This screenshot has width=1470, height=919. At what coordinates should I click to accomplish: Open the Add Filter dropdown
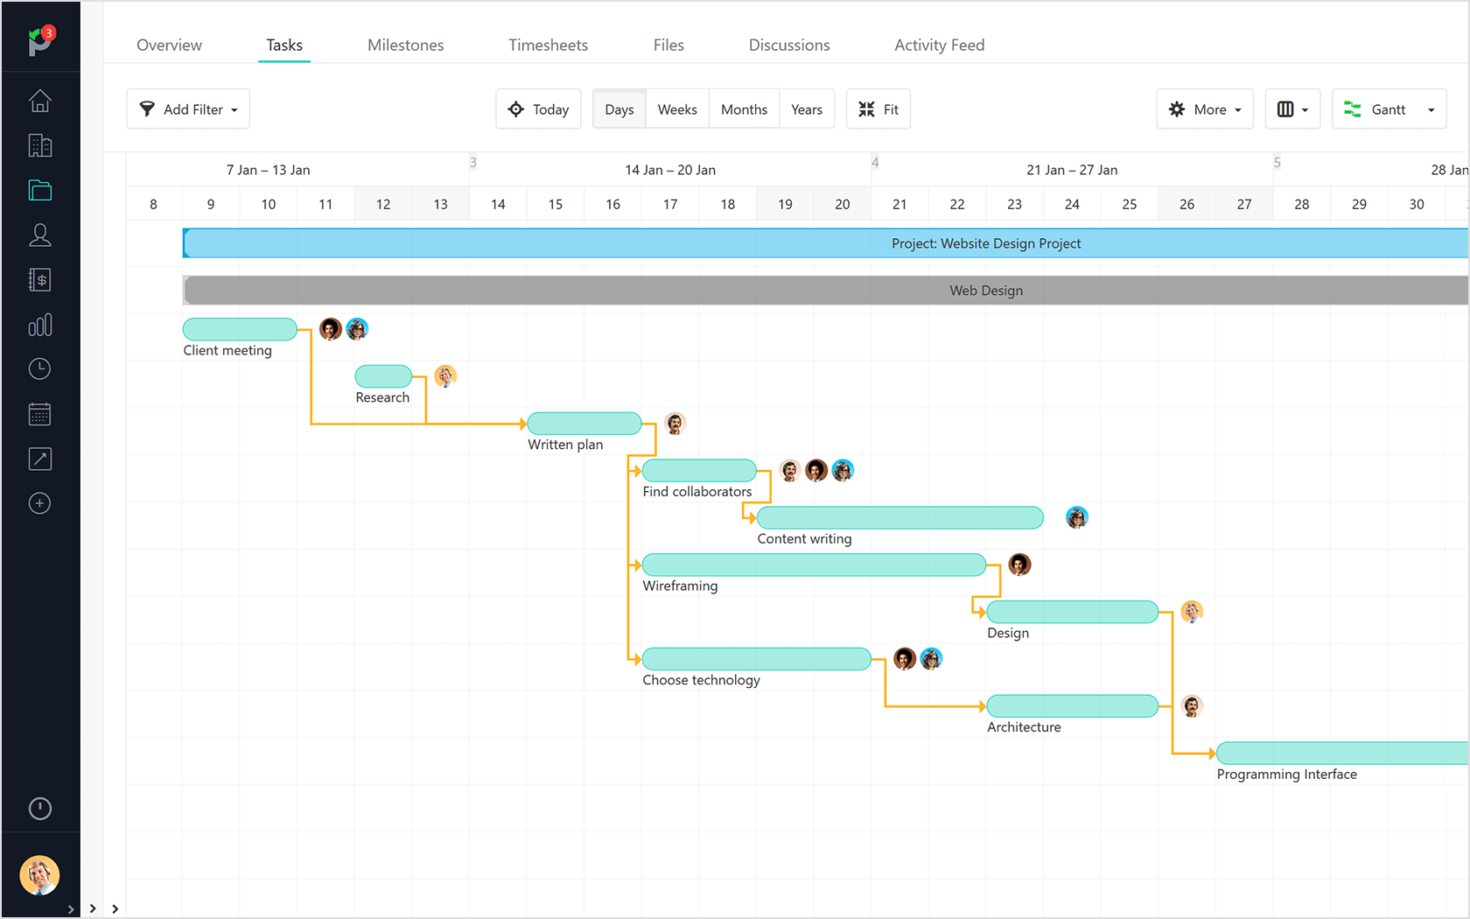click(x=187, y=109)
